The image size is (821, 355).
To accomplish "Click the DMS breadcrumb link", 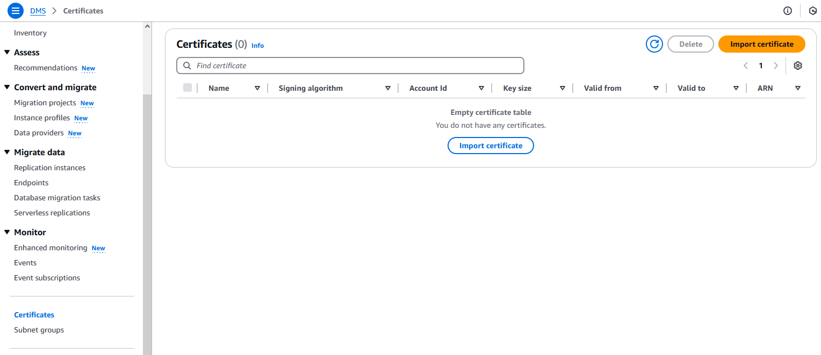I will pyautogui.click(x=38, y=10).
